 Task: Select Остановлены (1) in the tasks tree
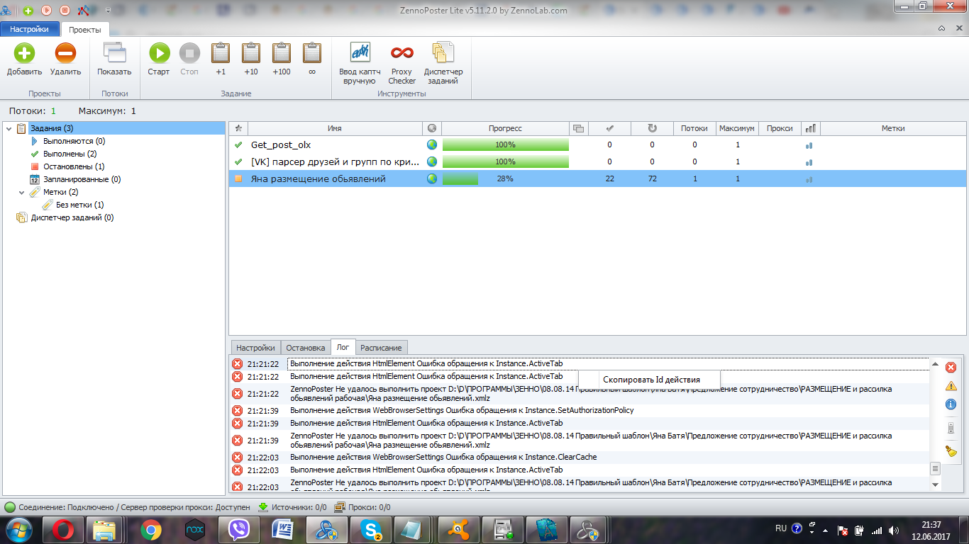click(x=74, y=166)
